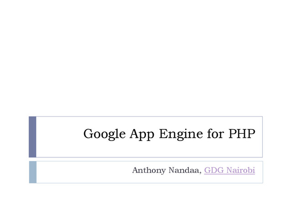Click the word Engine in the title
The image size is (292, 219).
tap(181, 134)
